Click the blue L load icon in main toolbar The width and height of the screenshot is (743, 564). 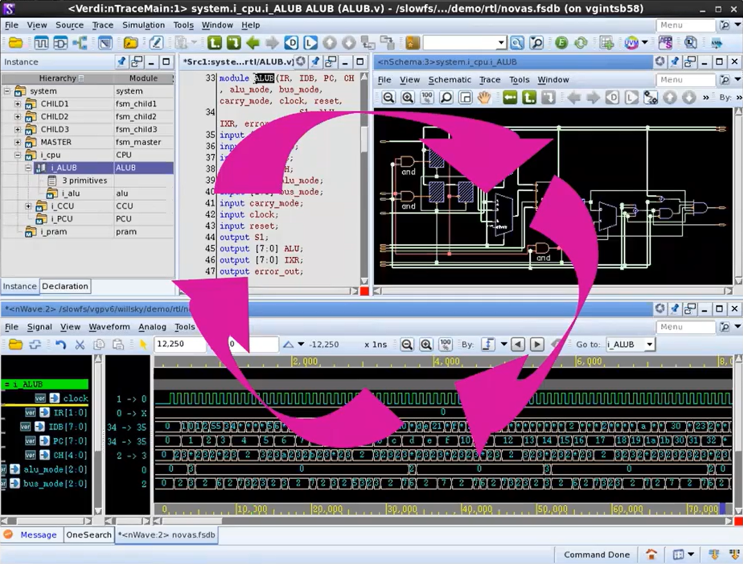point(310,43)
